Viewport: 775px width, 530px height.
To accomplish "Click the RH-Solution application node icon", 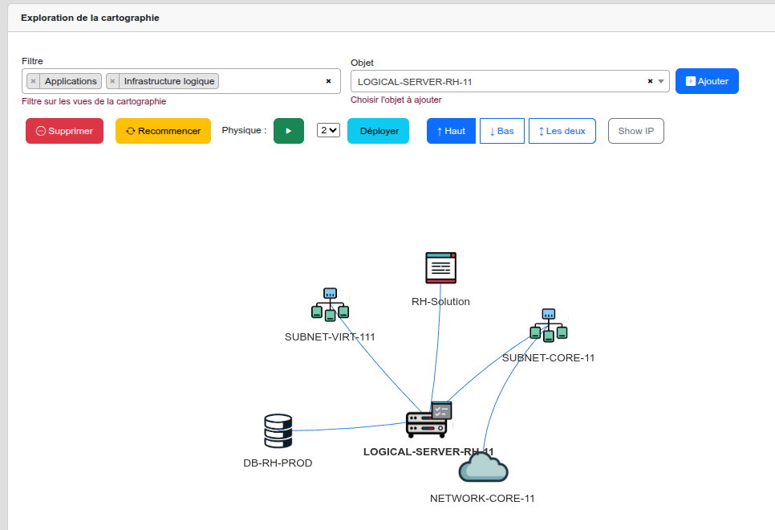I will click(440, 268).
